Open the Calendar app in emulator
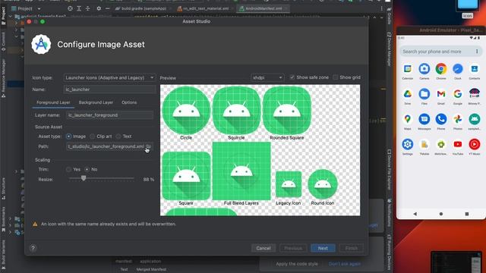486x273 pixels. 408,69
